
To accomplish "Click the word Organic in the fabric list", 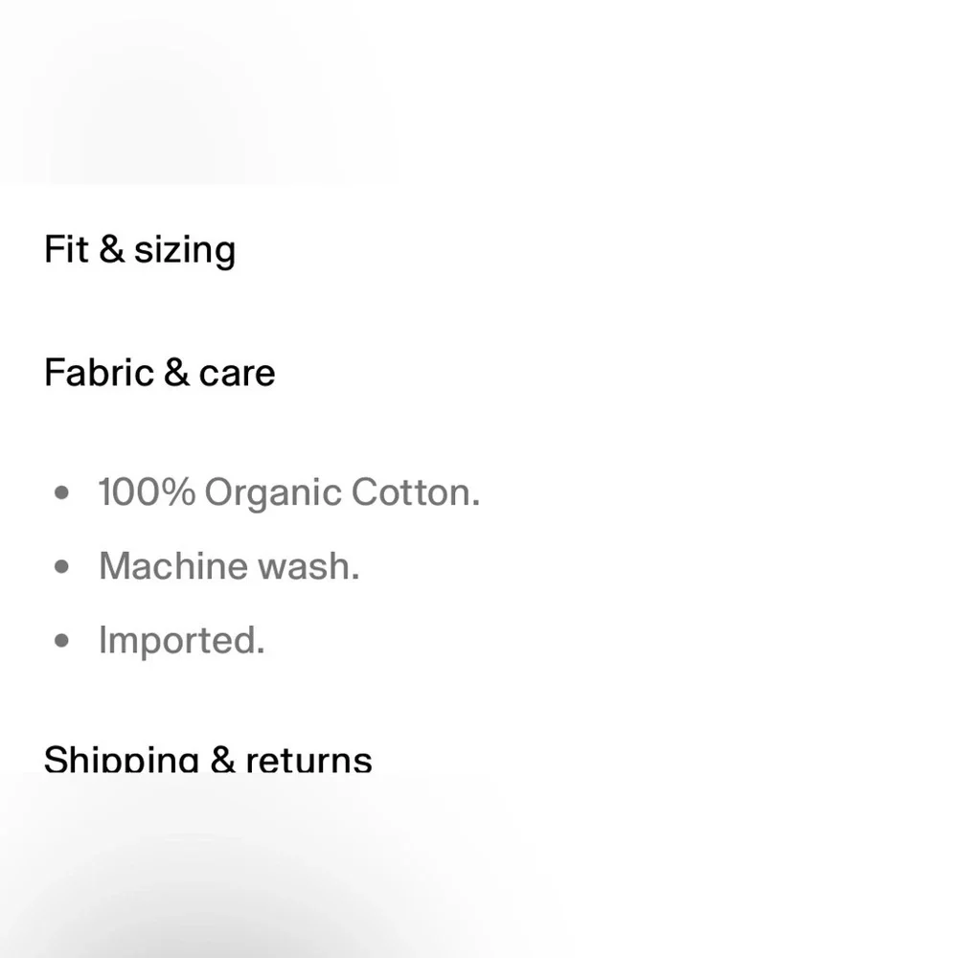I will click(x=272, y=493).
